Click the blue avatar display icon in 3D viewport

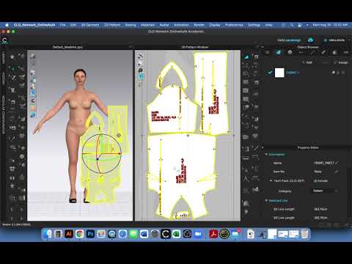33,93
